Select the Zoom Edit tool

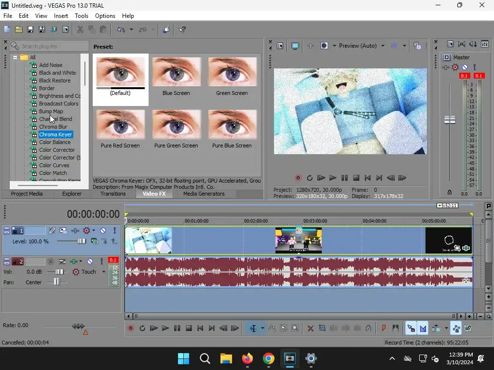[295, 328]
